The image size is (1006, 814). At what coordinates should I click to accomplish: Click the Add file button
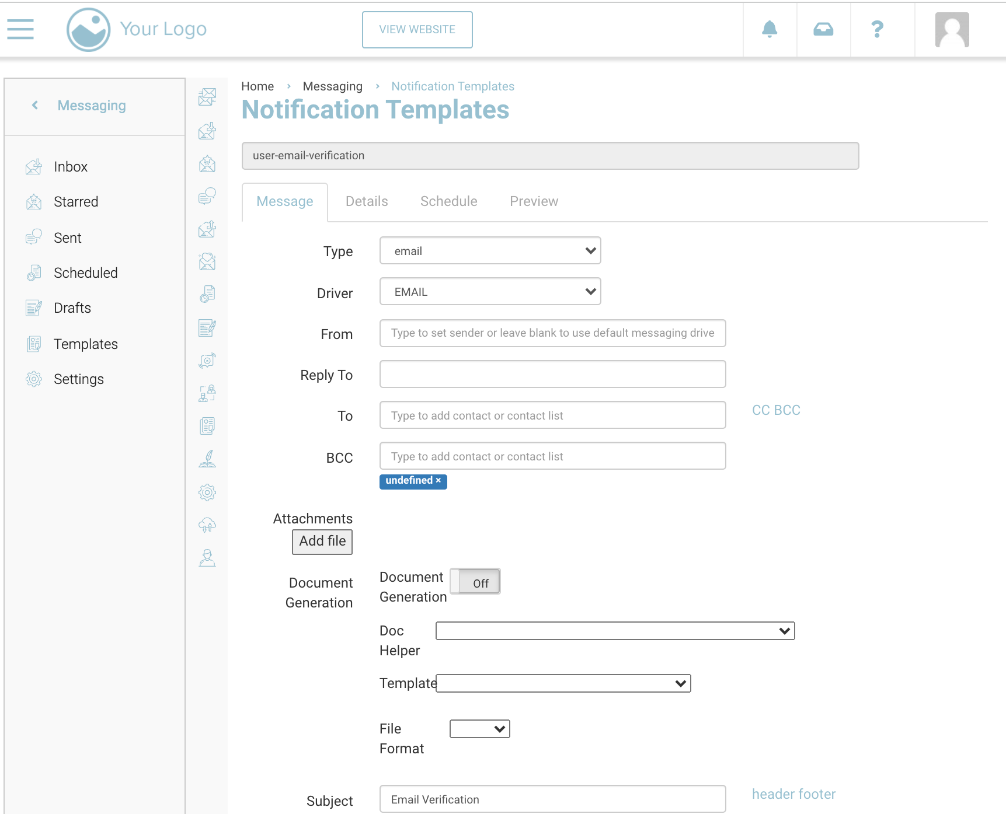point(322,541)
